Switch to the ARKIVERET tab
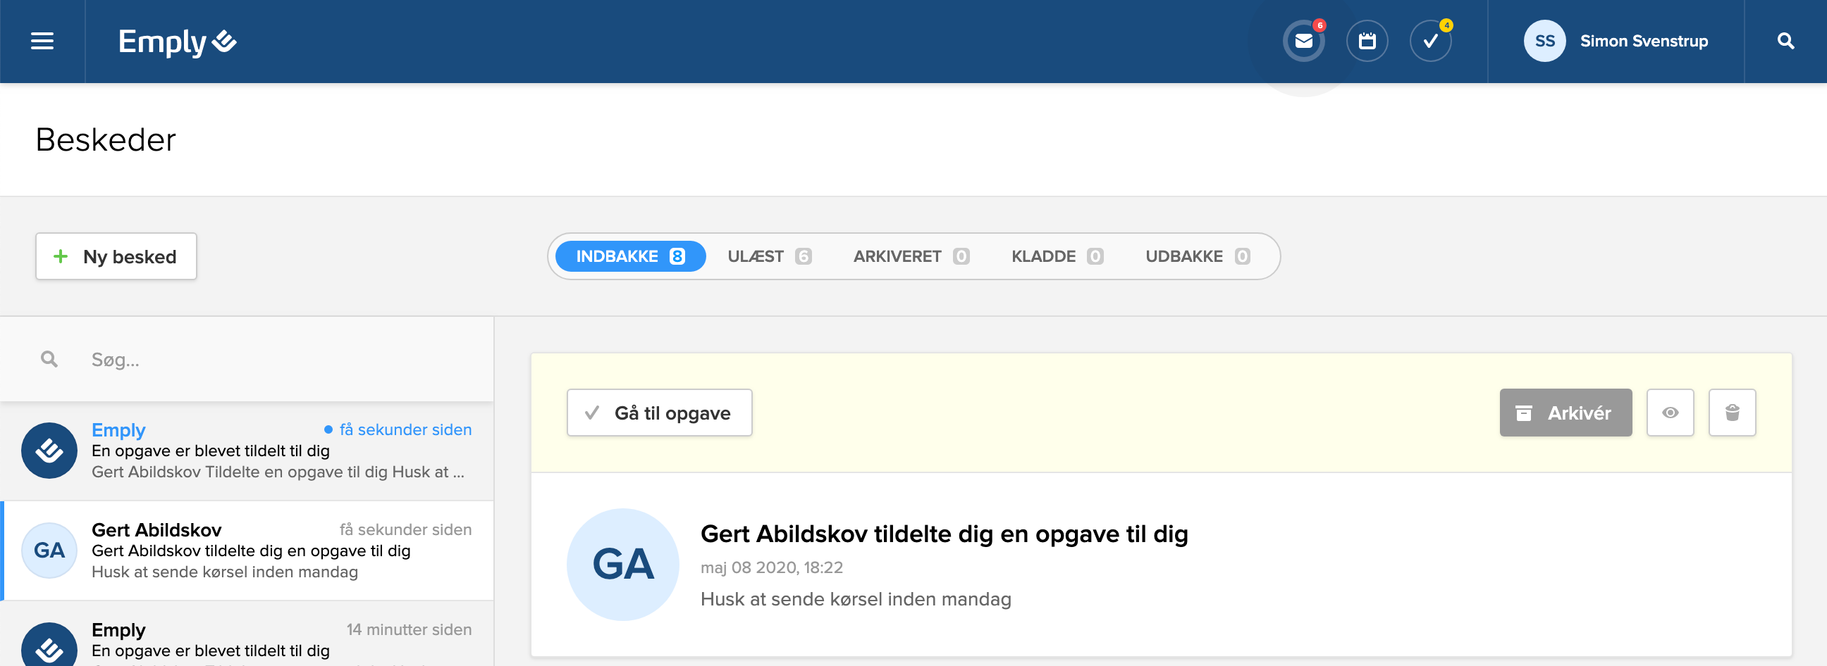The width and height of the screenshot is (1827, 666). [x=911, y=256]
